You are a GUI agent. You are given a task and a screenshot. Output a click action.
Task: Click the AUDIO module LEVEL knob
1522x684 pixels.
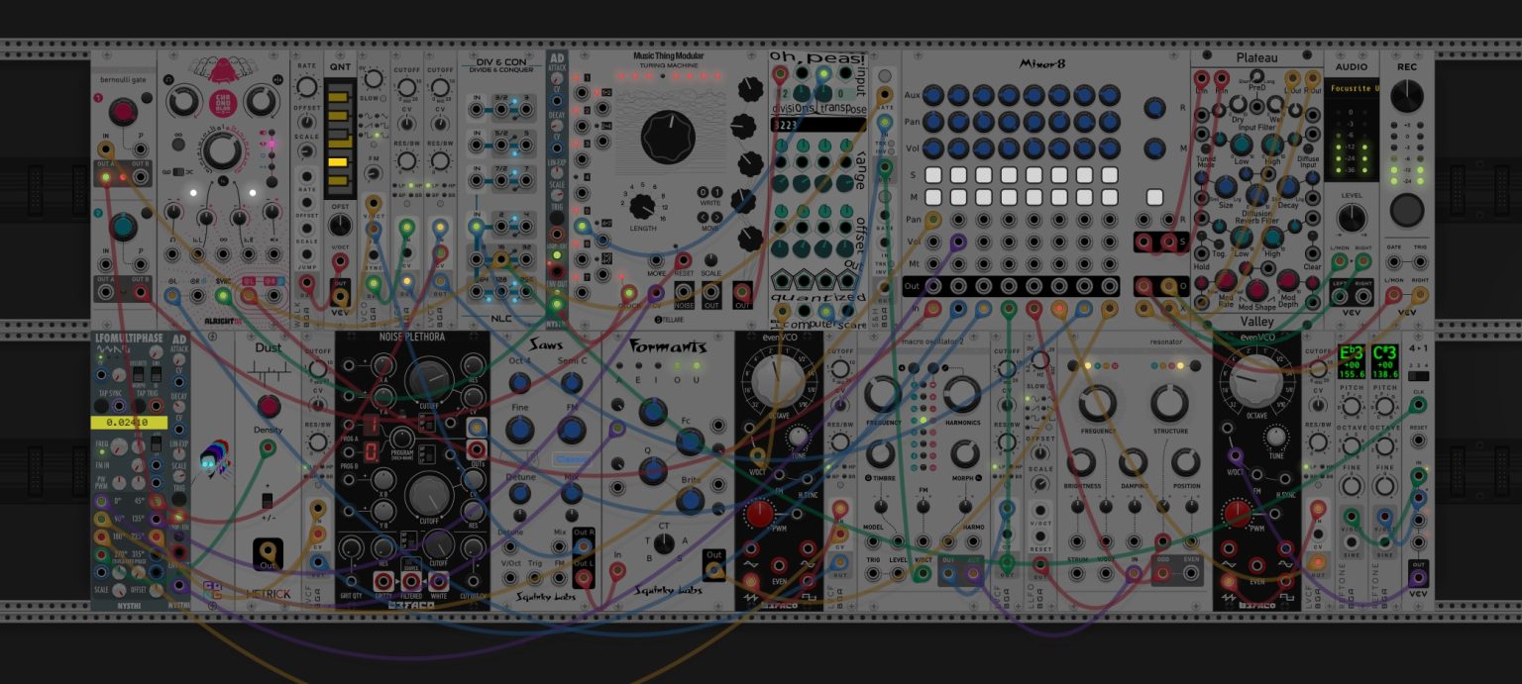(x=1352, y=217)
